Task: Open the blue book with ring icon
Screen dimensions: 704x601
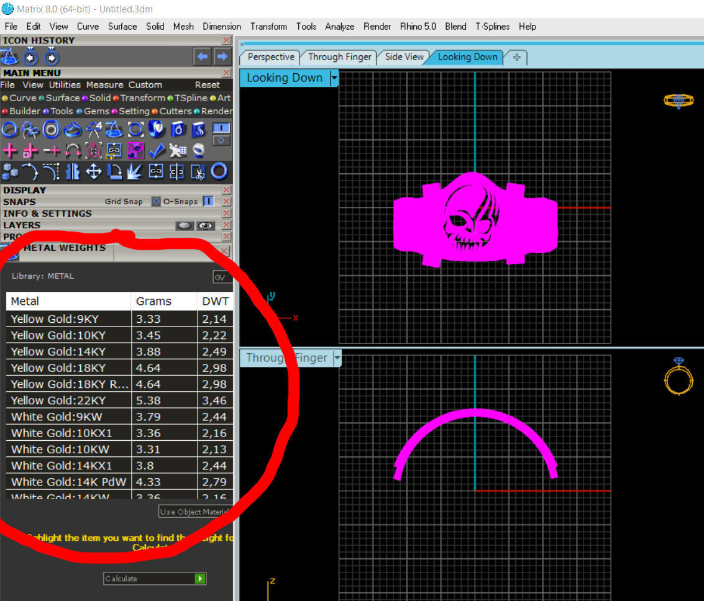Action: pos(177,130)
